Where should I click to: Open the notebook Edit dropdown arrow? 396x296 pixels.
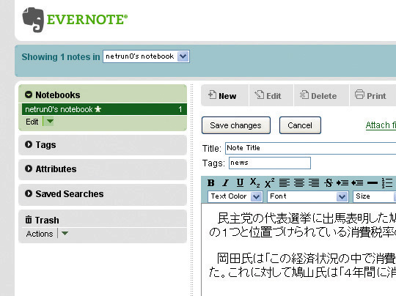click(50, 122)
